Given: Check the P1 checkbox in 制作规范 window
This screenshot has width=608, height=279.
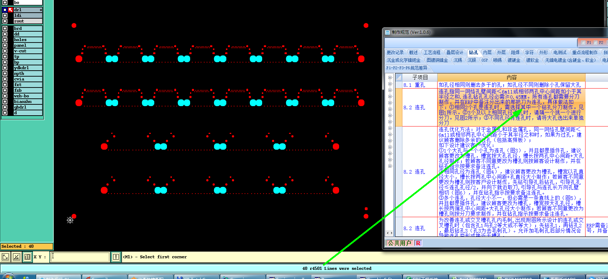Looking at the screenshot, I should pyautogui.click(x=583, y=43).
